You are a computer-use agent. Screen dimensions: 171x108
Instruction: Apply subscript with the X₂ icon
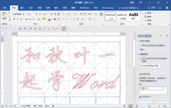click(30, 19)
